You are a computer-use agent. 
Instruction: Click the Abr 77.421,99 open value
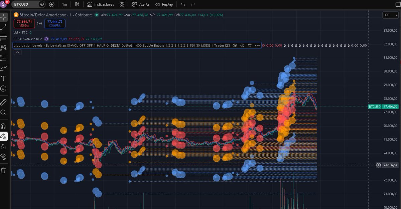112,15
